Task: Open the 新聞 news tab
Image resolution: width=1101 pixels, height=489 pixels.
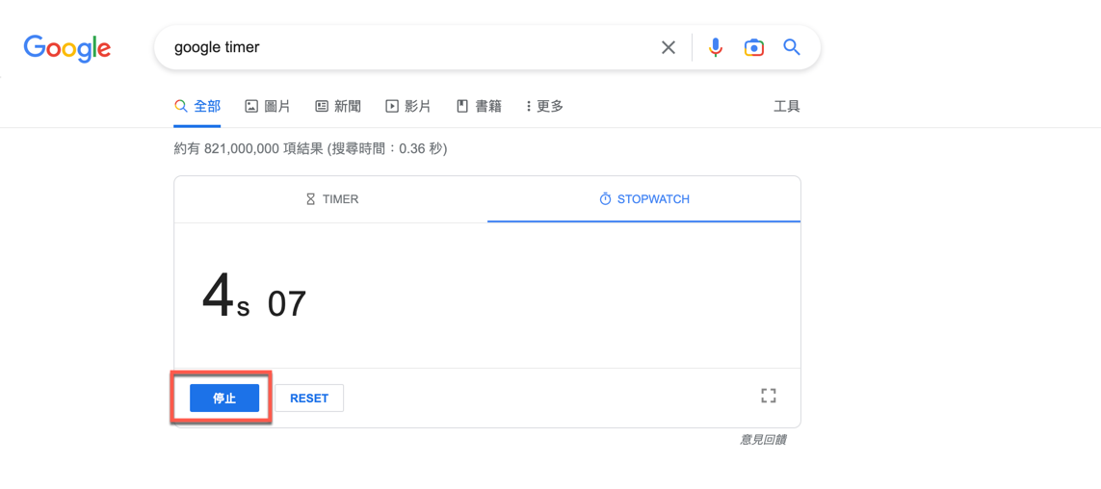Action: (x=338, y=107)
